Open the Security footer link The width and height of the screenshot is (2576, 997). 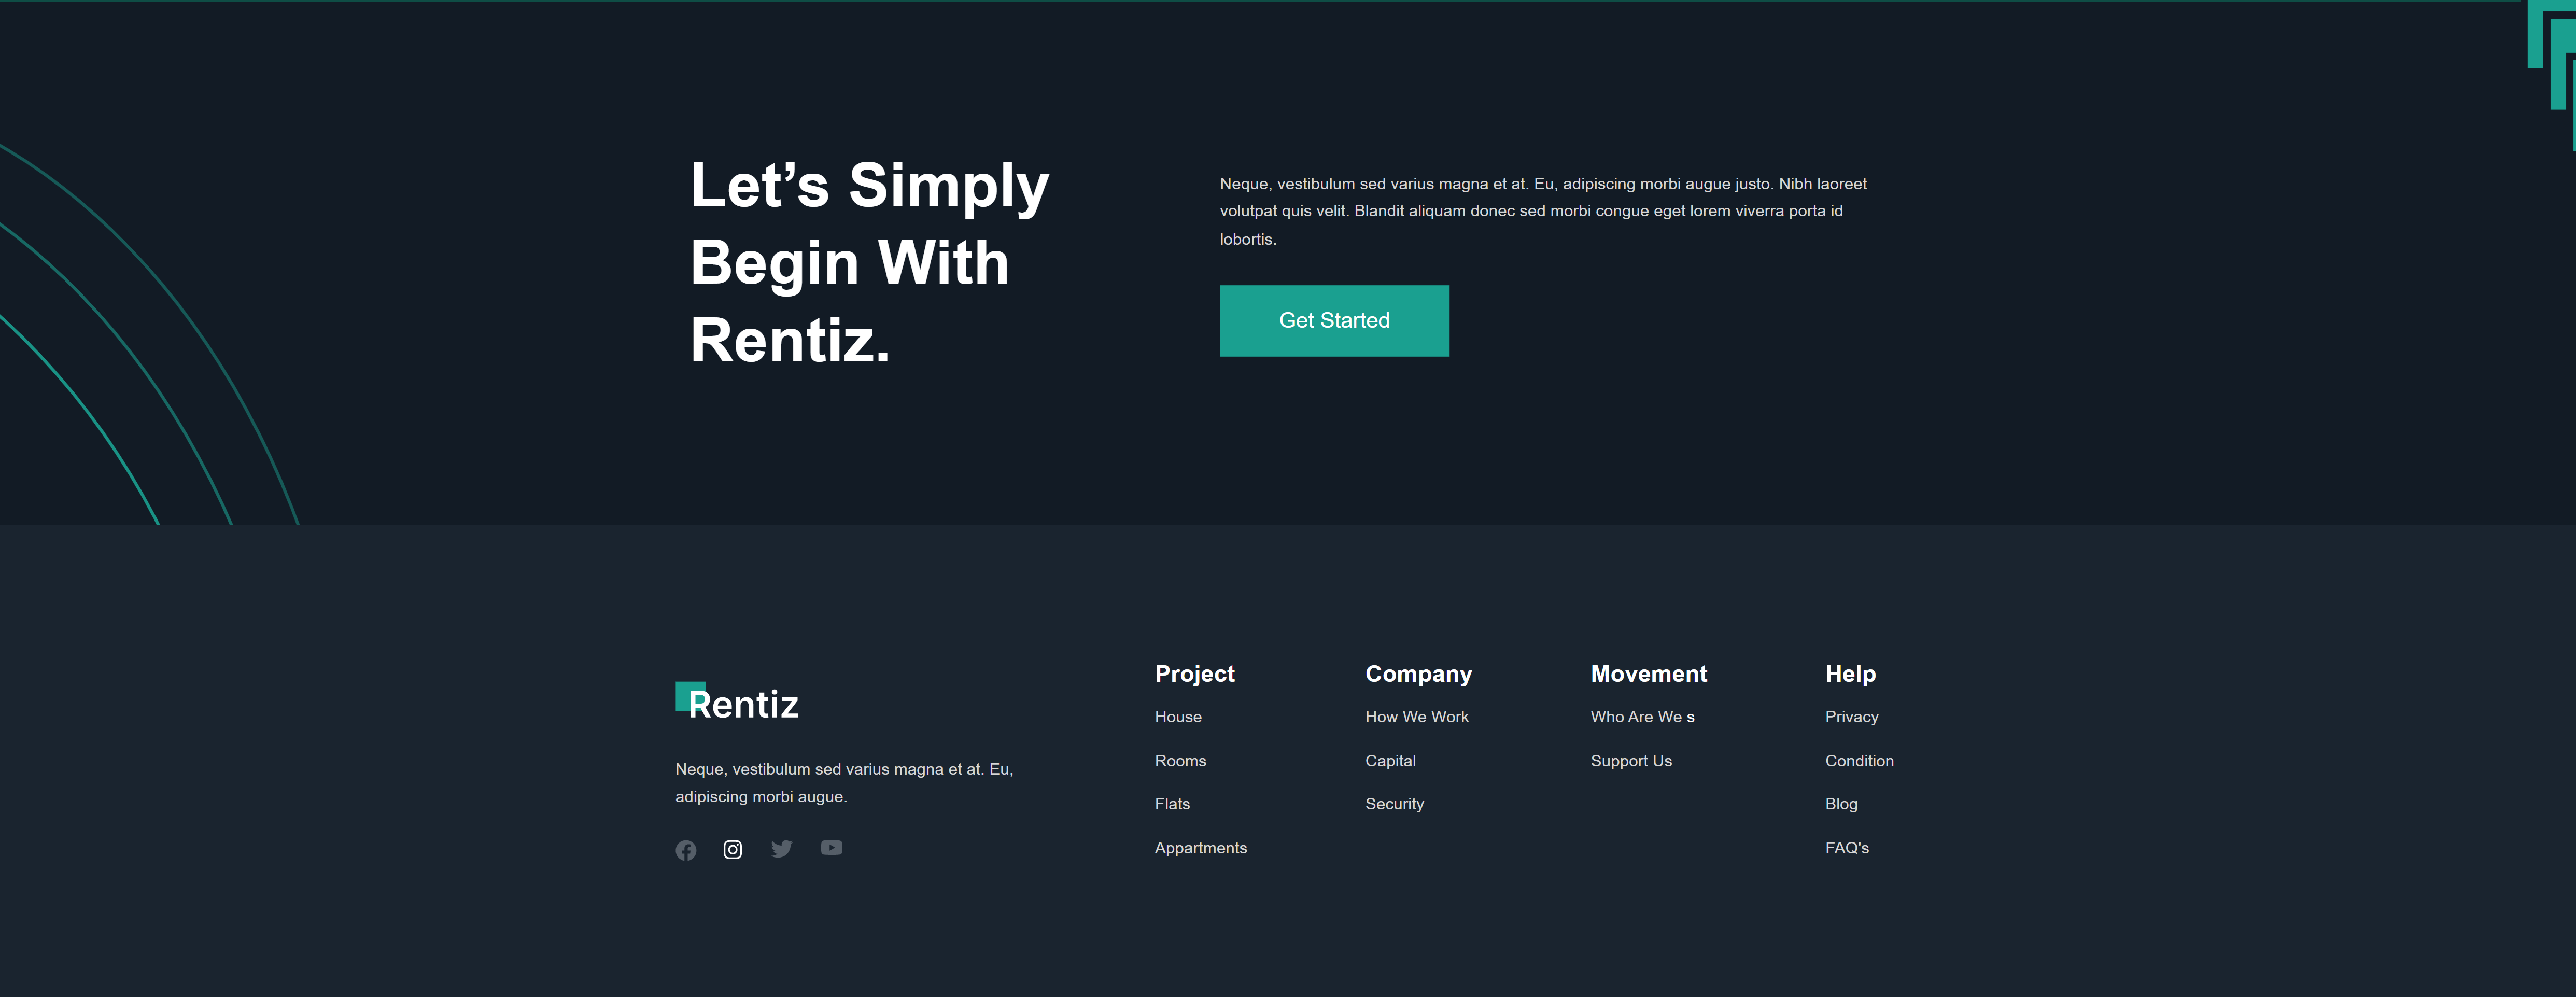pyautogui.click(x=1394, y=804)
